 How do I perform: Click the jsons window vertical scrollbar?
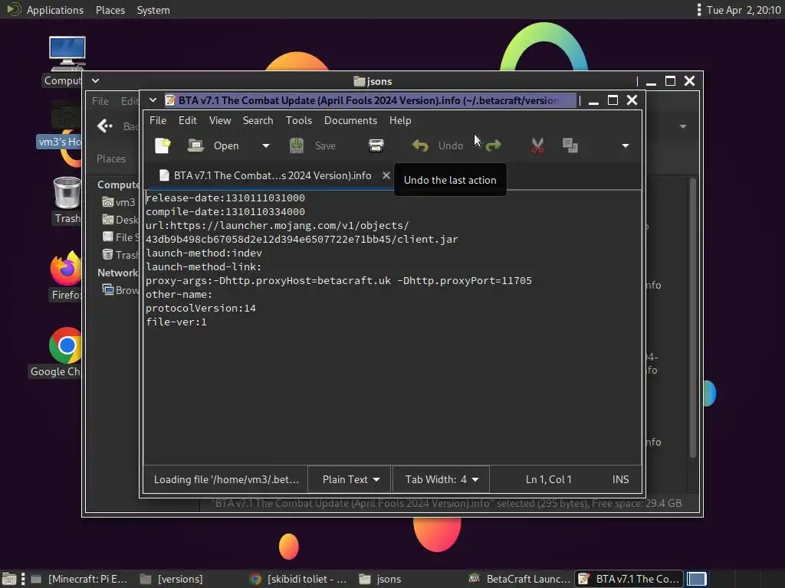(x=693, y=318)
